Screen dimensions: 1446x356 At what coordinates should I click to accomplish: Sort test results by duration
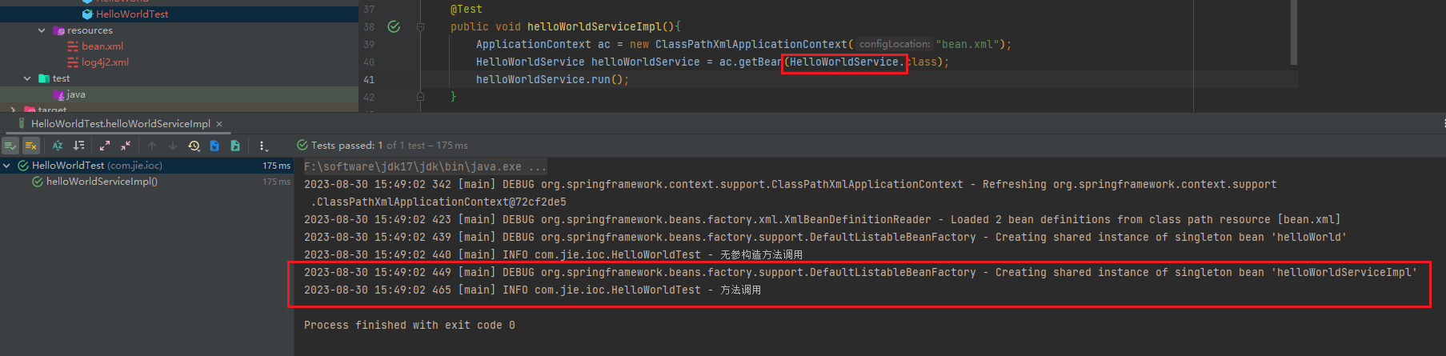(78, 146)
